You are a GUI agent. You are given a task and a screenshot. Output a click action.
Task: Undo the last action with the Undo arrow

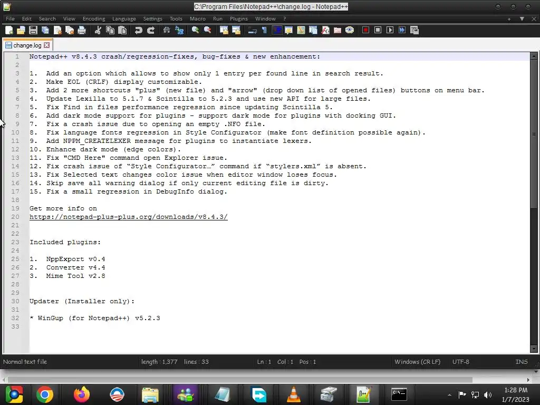click(x=139, y=30)
